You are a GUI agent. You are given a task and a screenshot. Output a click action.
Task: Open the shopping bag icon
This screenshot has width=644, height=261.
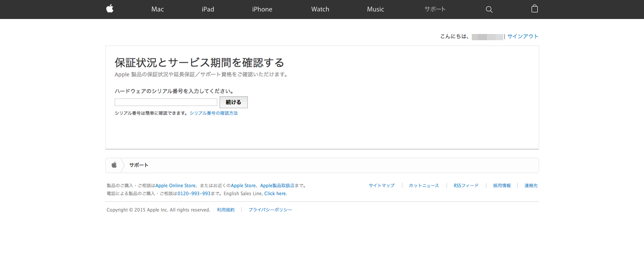535,9
